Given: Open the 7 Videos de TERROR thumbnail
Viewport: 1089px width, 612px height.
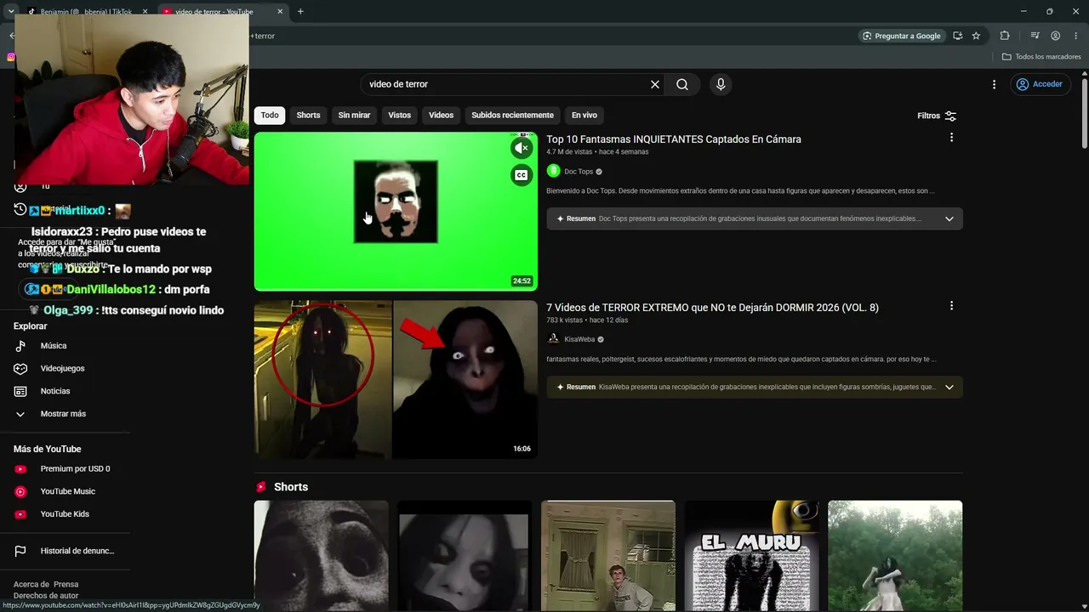Looking at the screenshot, I should (x=396, y=379).
